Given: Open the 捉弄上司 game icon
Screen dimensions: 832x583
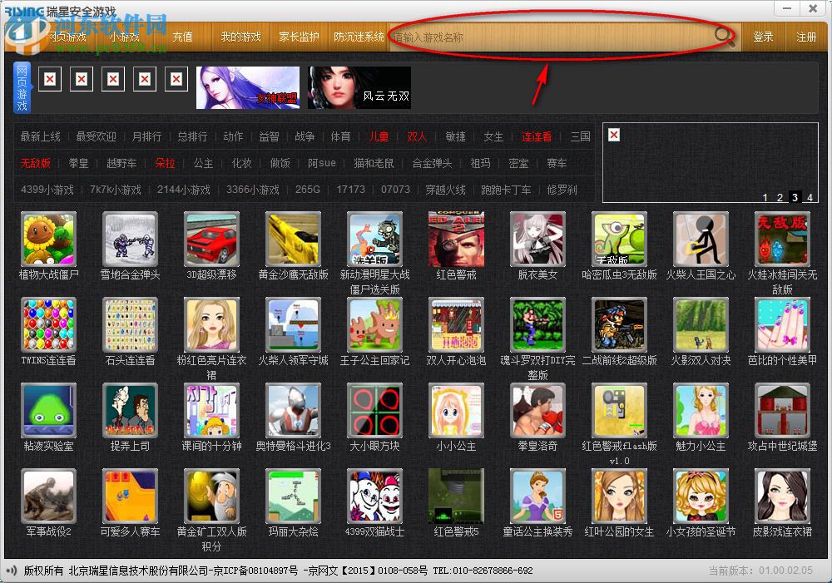Looking at the screenshot, I should click(x=130, y=411).
